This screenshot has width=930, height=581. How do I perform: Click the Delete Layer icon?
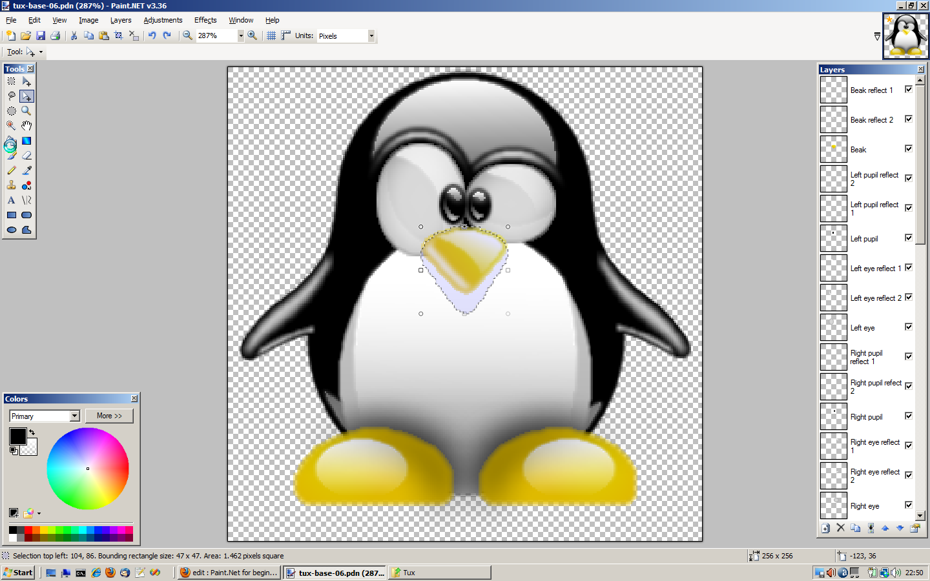pos(840,527)
